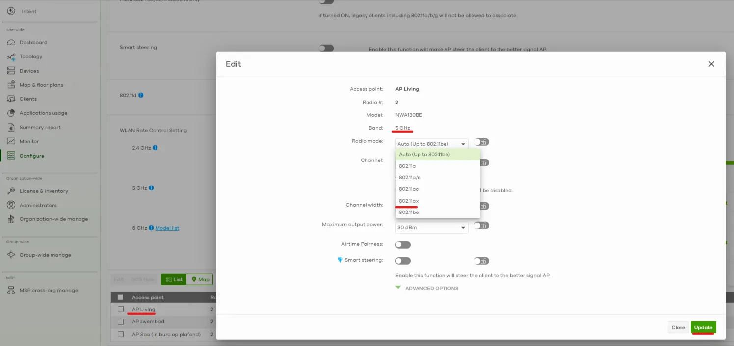Switch to List view

pos(174,279)
